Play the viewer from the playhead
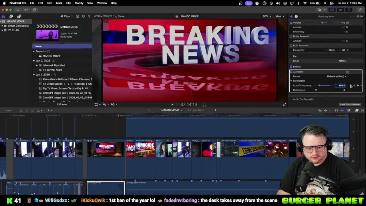366x206 pixels. [172, 105]
